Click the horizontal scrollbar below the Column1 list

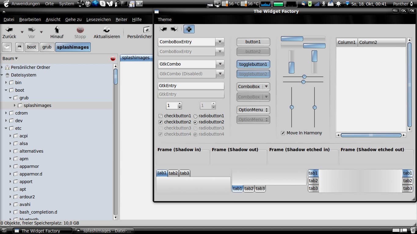371,135
